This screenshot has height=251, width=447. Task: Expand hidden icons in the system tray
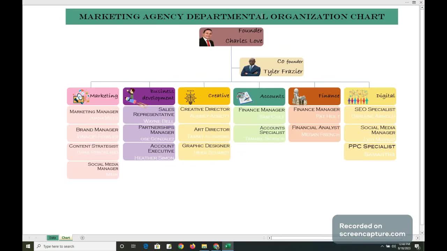point(382,246)
